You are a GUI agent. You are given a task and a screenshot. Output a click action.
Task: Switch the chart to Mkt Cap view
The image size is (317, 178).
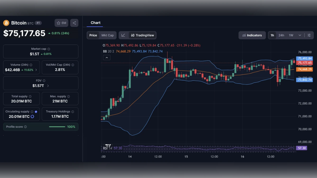tap(108, 35)
